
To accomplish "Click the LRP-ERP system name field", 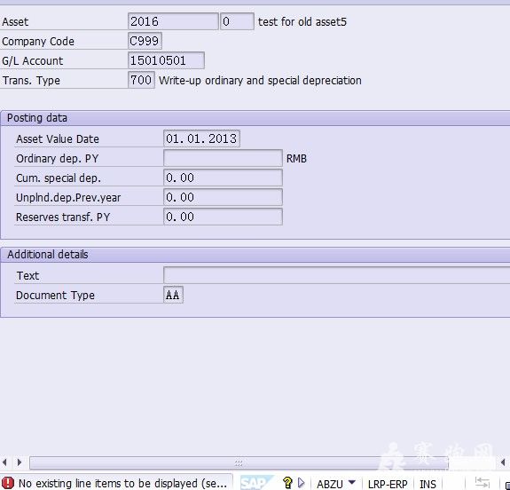I will click(x=388, y=484).
